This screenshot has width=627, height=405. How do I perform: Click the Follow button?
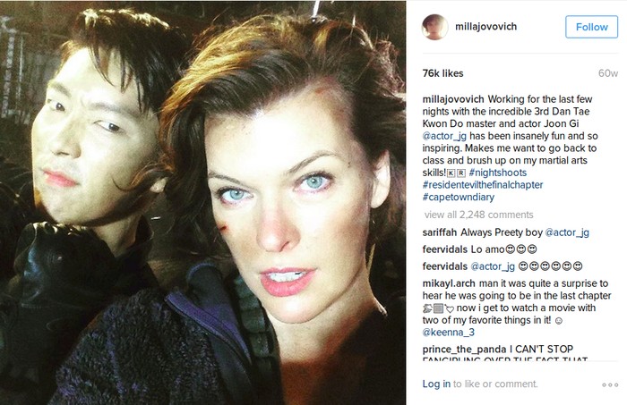point(591,27)
